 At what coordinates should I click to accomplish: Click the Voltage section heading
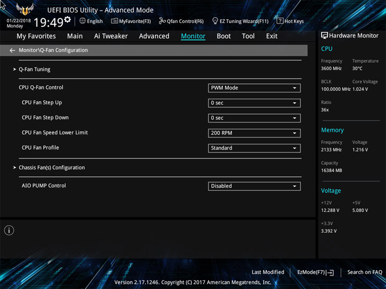pyautogui.click(x=331, y=191)
